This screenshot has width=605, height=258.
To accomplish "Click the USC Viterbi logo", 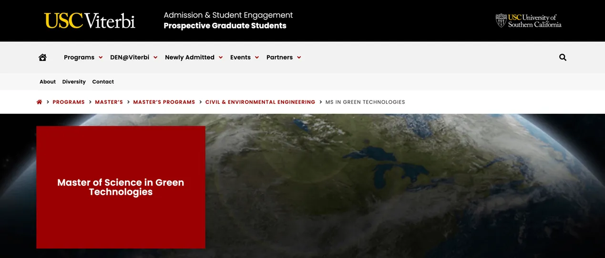I will pyautogui.click(x=90, y=21).
